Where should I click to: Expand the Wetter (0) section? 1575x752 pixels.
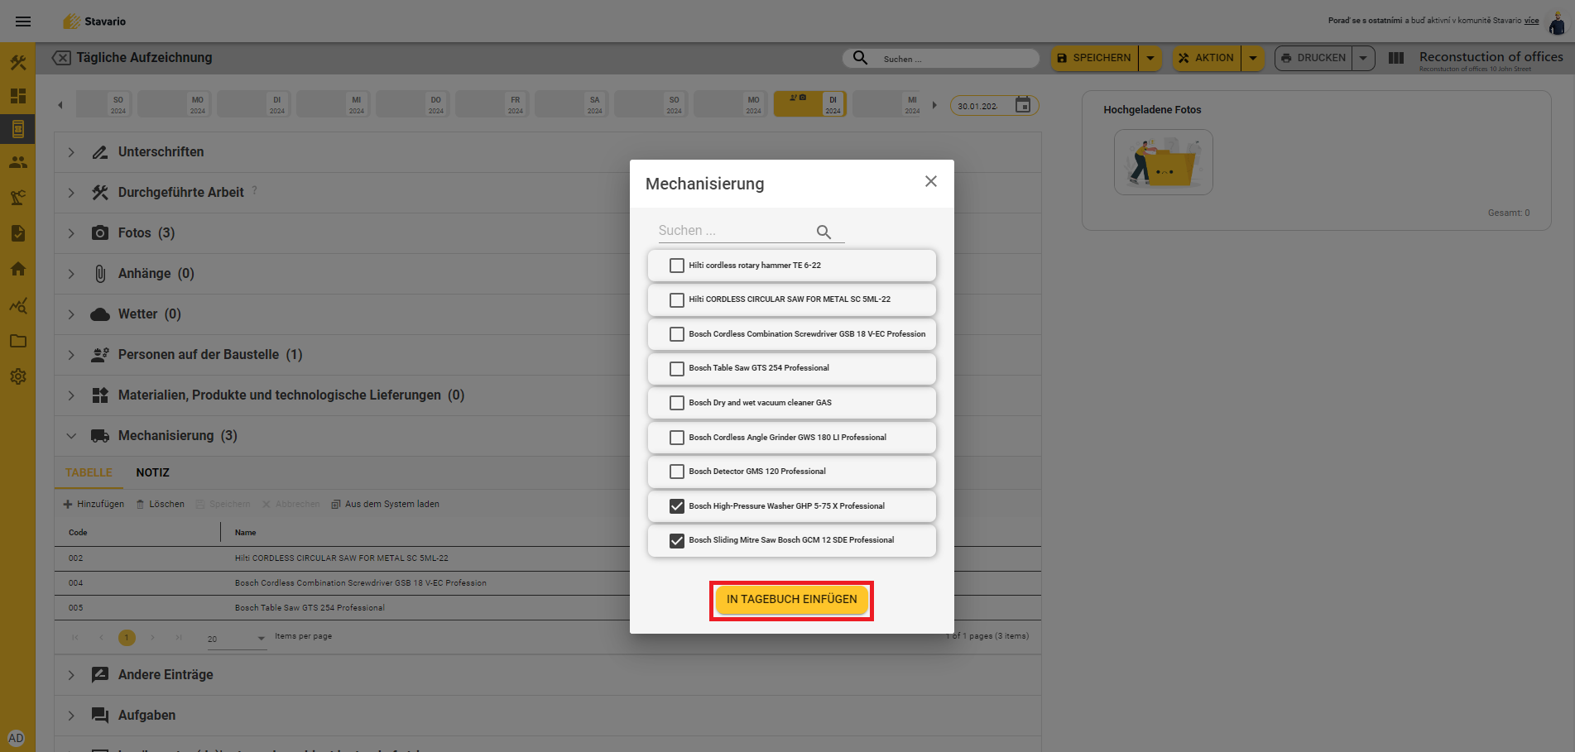click(x=71, y=314)
